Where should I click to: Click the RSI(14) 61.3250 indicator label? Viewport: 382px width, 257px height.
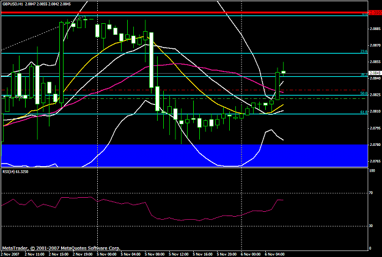pyautogui.click(x=15, y=172)
